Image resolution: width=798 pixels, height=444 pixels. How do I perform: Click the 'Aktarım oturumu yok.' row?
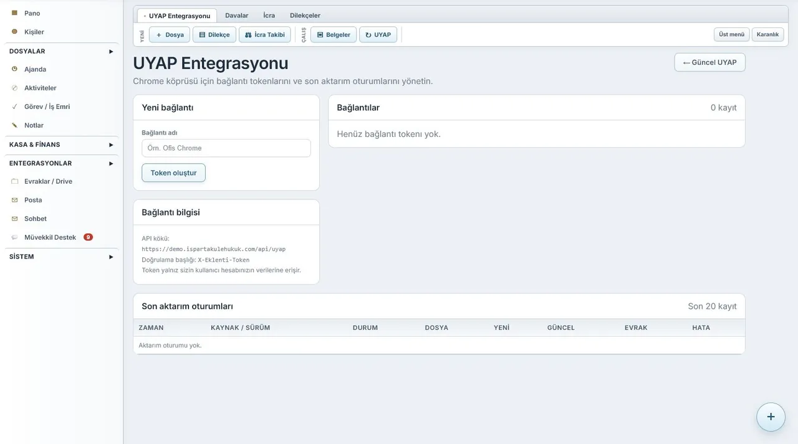pyautogui.click(x=439, y=345)
